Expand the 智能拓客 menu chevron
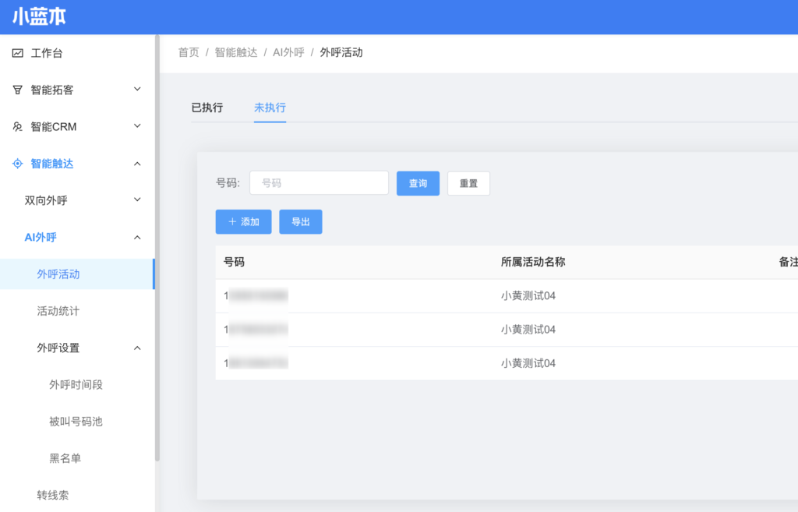This screenshot has width=798, height=512. [x=137, y=90]
